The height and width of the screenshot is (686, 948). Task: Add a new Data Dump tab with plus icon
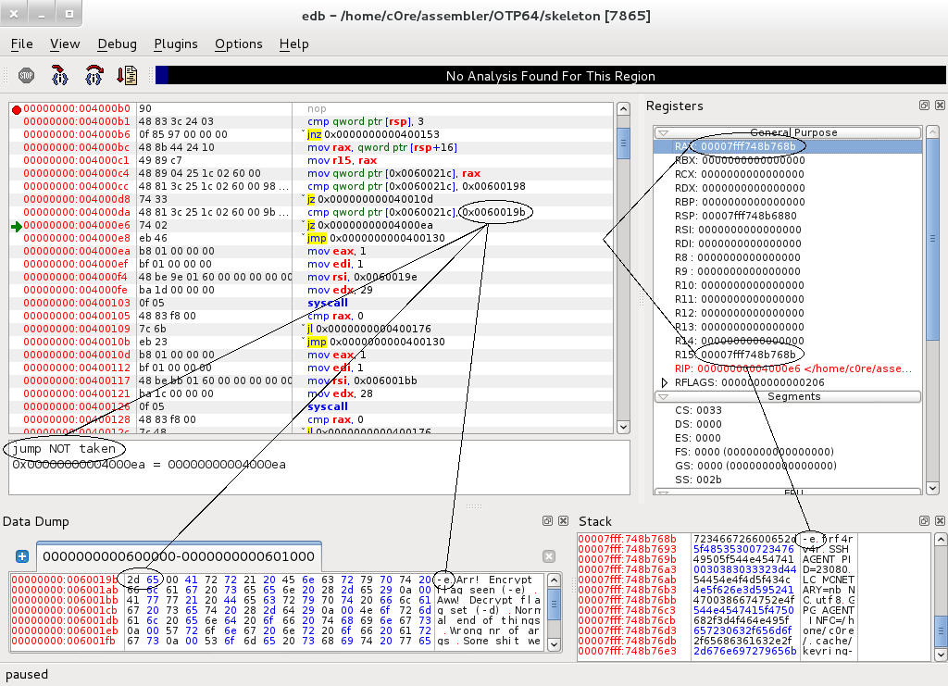tap(22, 556)
